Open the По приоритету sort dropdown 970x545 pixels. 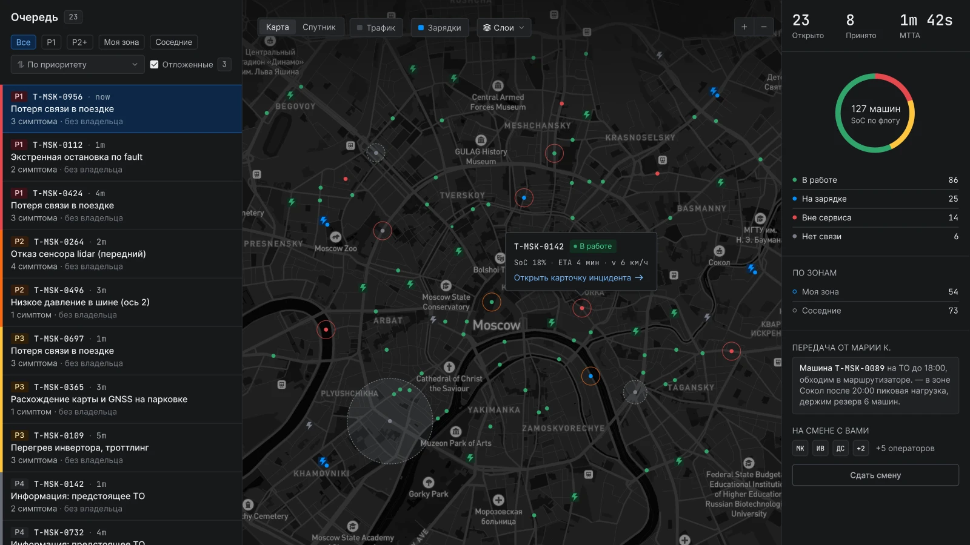point(78,65)
